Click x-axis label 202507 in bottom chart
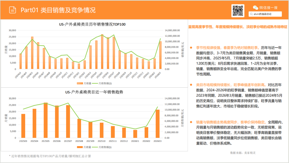Viewport: 289px width, 163px height. (x=68, y=141)
